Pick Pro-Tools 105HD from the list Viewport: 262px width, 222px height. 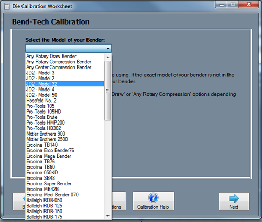click(x=64, y=112)
